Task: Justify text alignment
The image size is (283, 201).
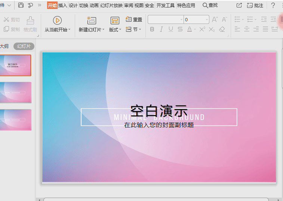Action: tap(265, 29)
